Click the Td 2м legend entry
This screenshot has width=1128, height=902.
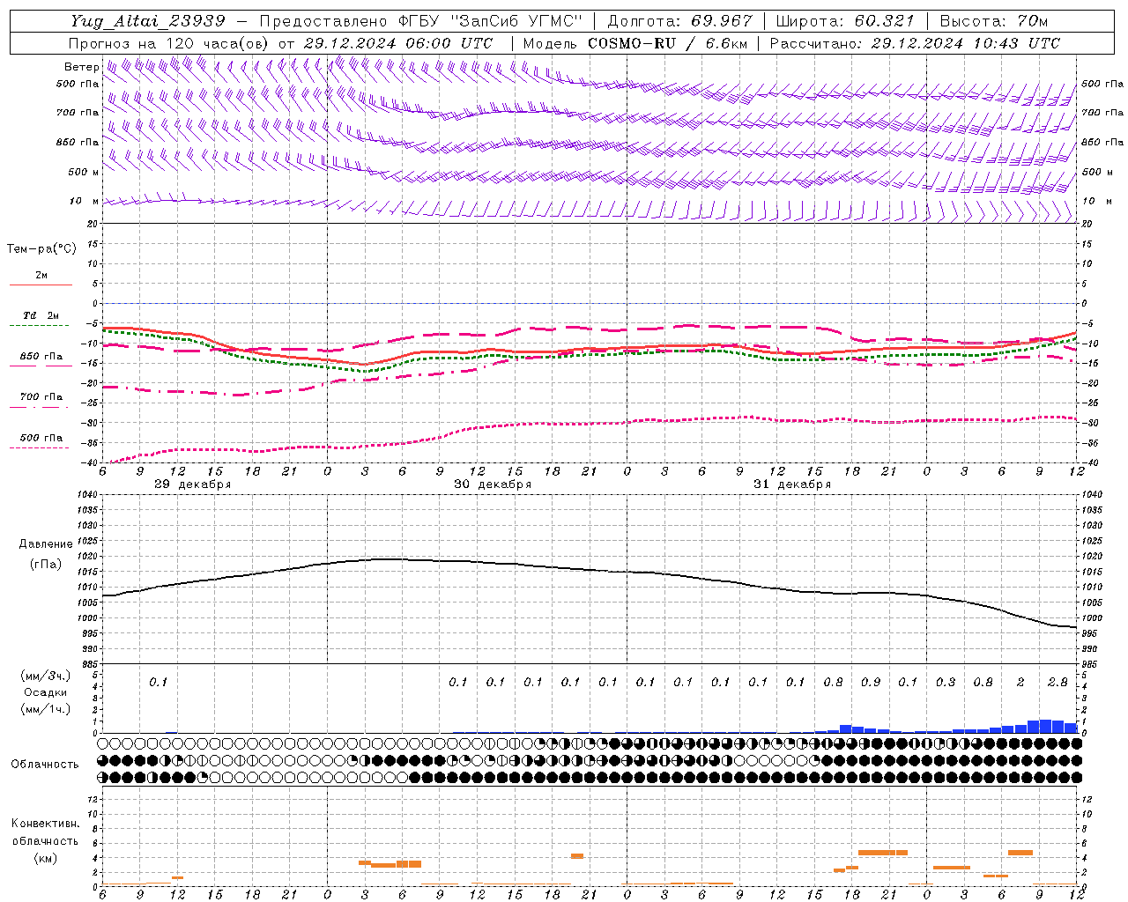coord(41,315)
